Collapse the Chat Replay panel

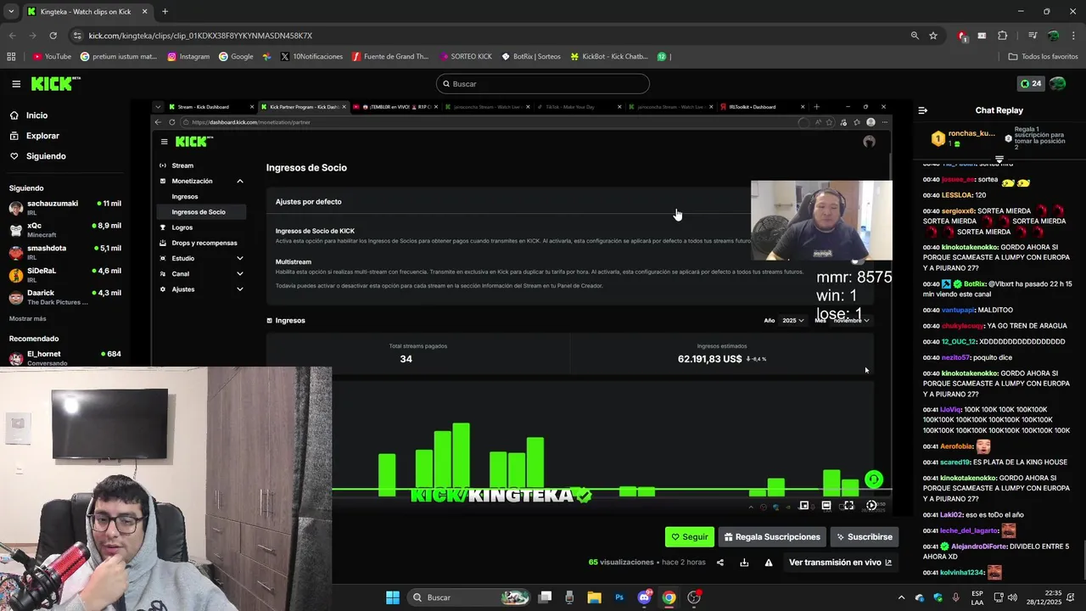coord(923,110)
